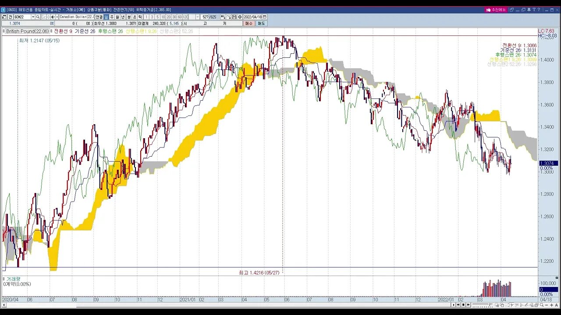Viewport: 561px width, 315px height.
Task: Choose the 120 interval button
Action: click(185, 17)
